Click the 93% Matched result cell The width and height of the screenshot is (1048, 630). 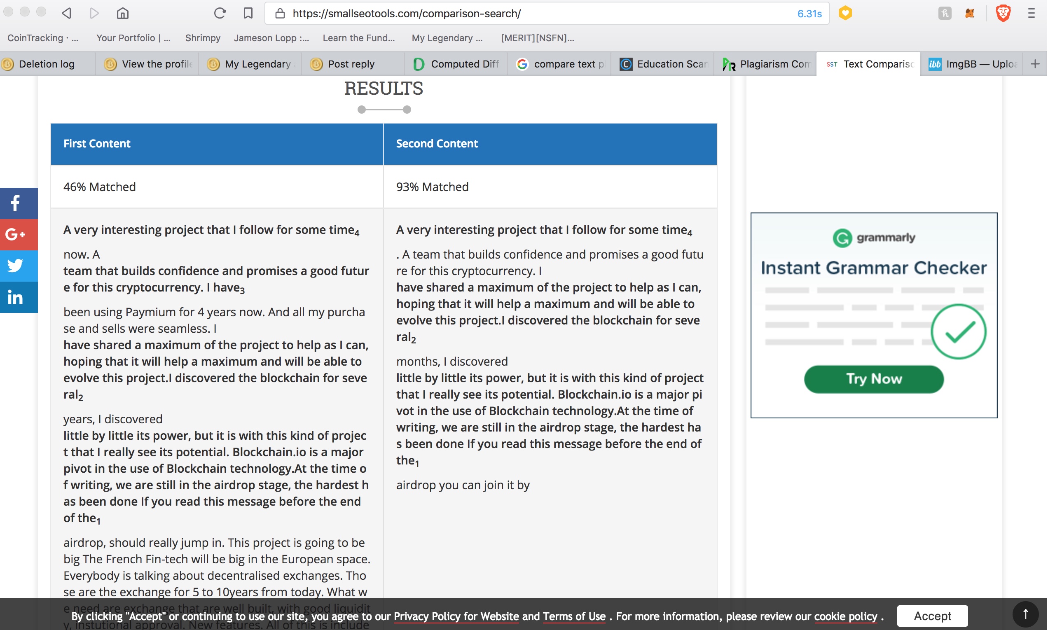[550, 187]
